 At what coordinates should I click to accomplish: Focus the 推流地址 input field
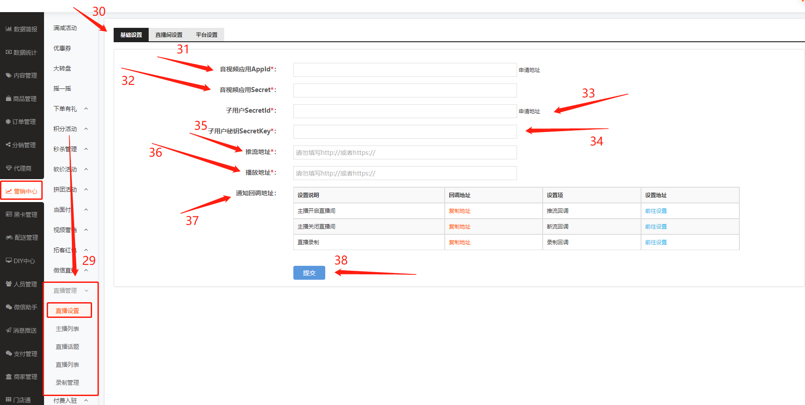tap(405, 153)
